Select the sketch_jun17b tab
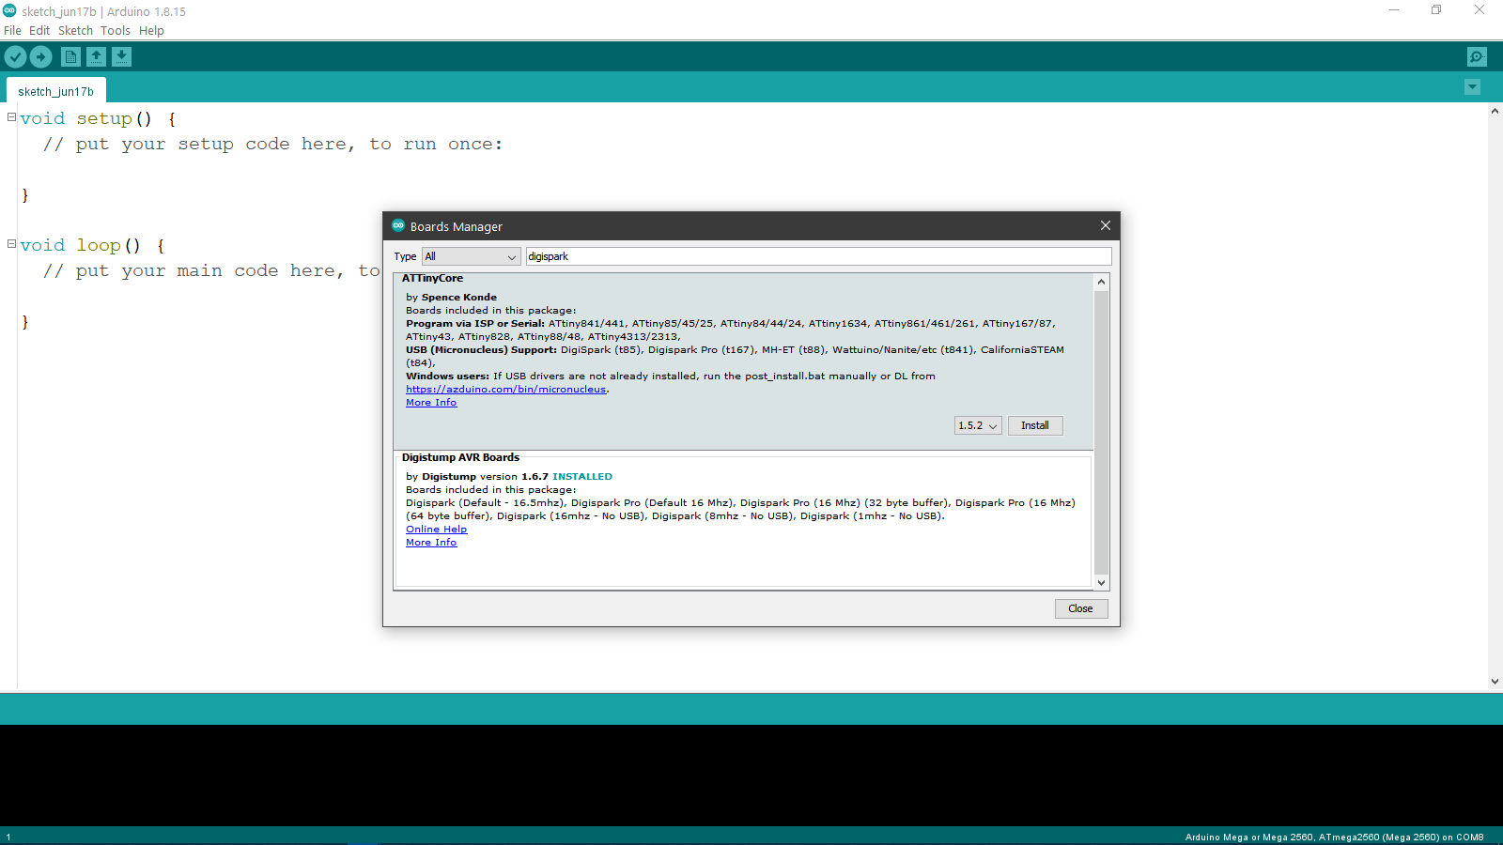Image resolution: width=1503 pixels, height=845 pixels. (56, 91)
